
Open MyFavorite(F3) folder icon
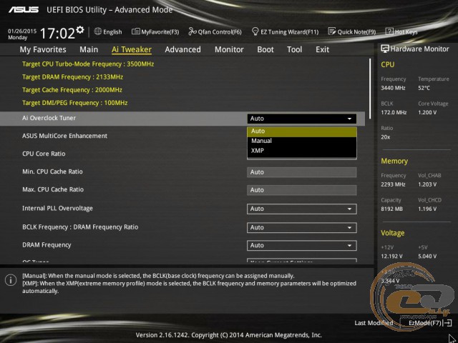pyautogui.click(x=135, y=31)
